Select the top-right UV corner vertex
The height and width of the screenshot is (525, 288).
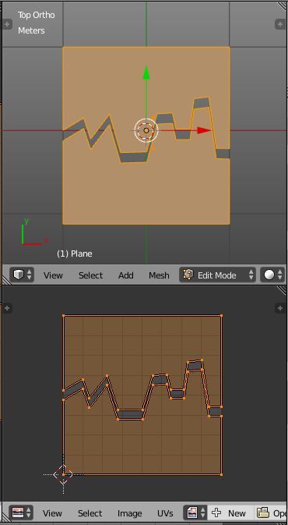tap(222, 315)
